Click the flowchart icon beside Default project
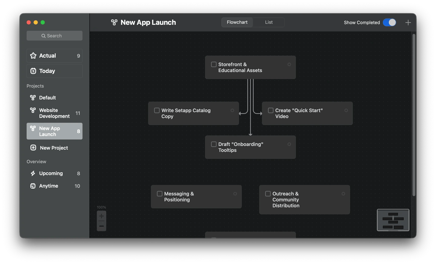The width and height of the screenshot is (436, 264). [x=33, y=97]
